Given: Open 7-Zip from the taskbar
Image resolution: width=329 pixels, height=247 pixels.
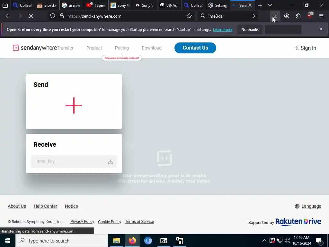Looking at the screenshot, I should 164,241.
